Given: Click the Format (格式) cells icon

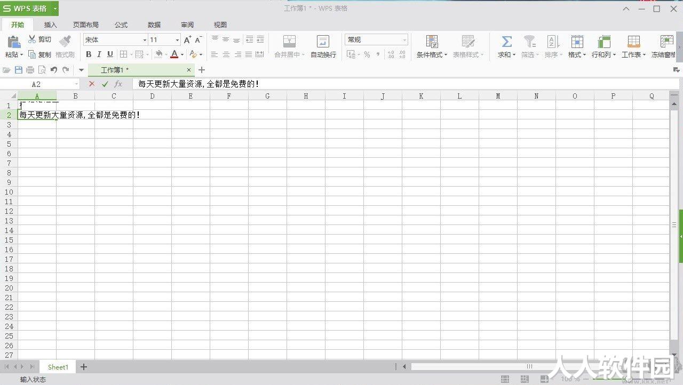Looking at the screenshot, I should point(577,42).
